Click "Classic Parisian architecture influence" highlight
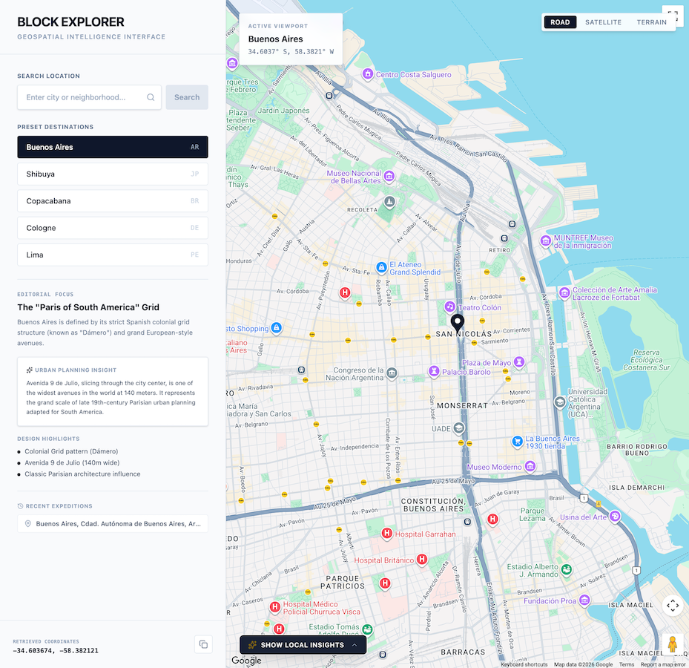Screen dimensions: 689x668 click(82, 474)
